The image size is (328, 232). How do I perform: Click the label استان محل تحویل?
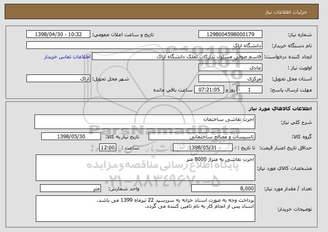292,79
